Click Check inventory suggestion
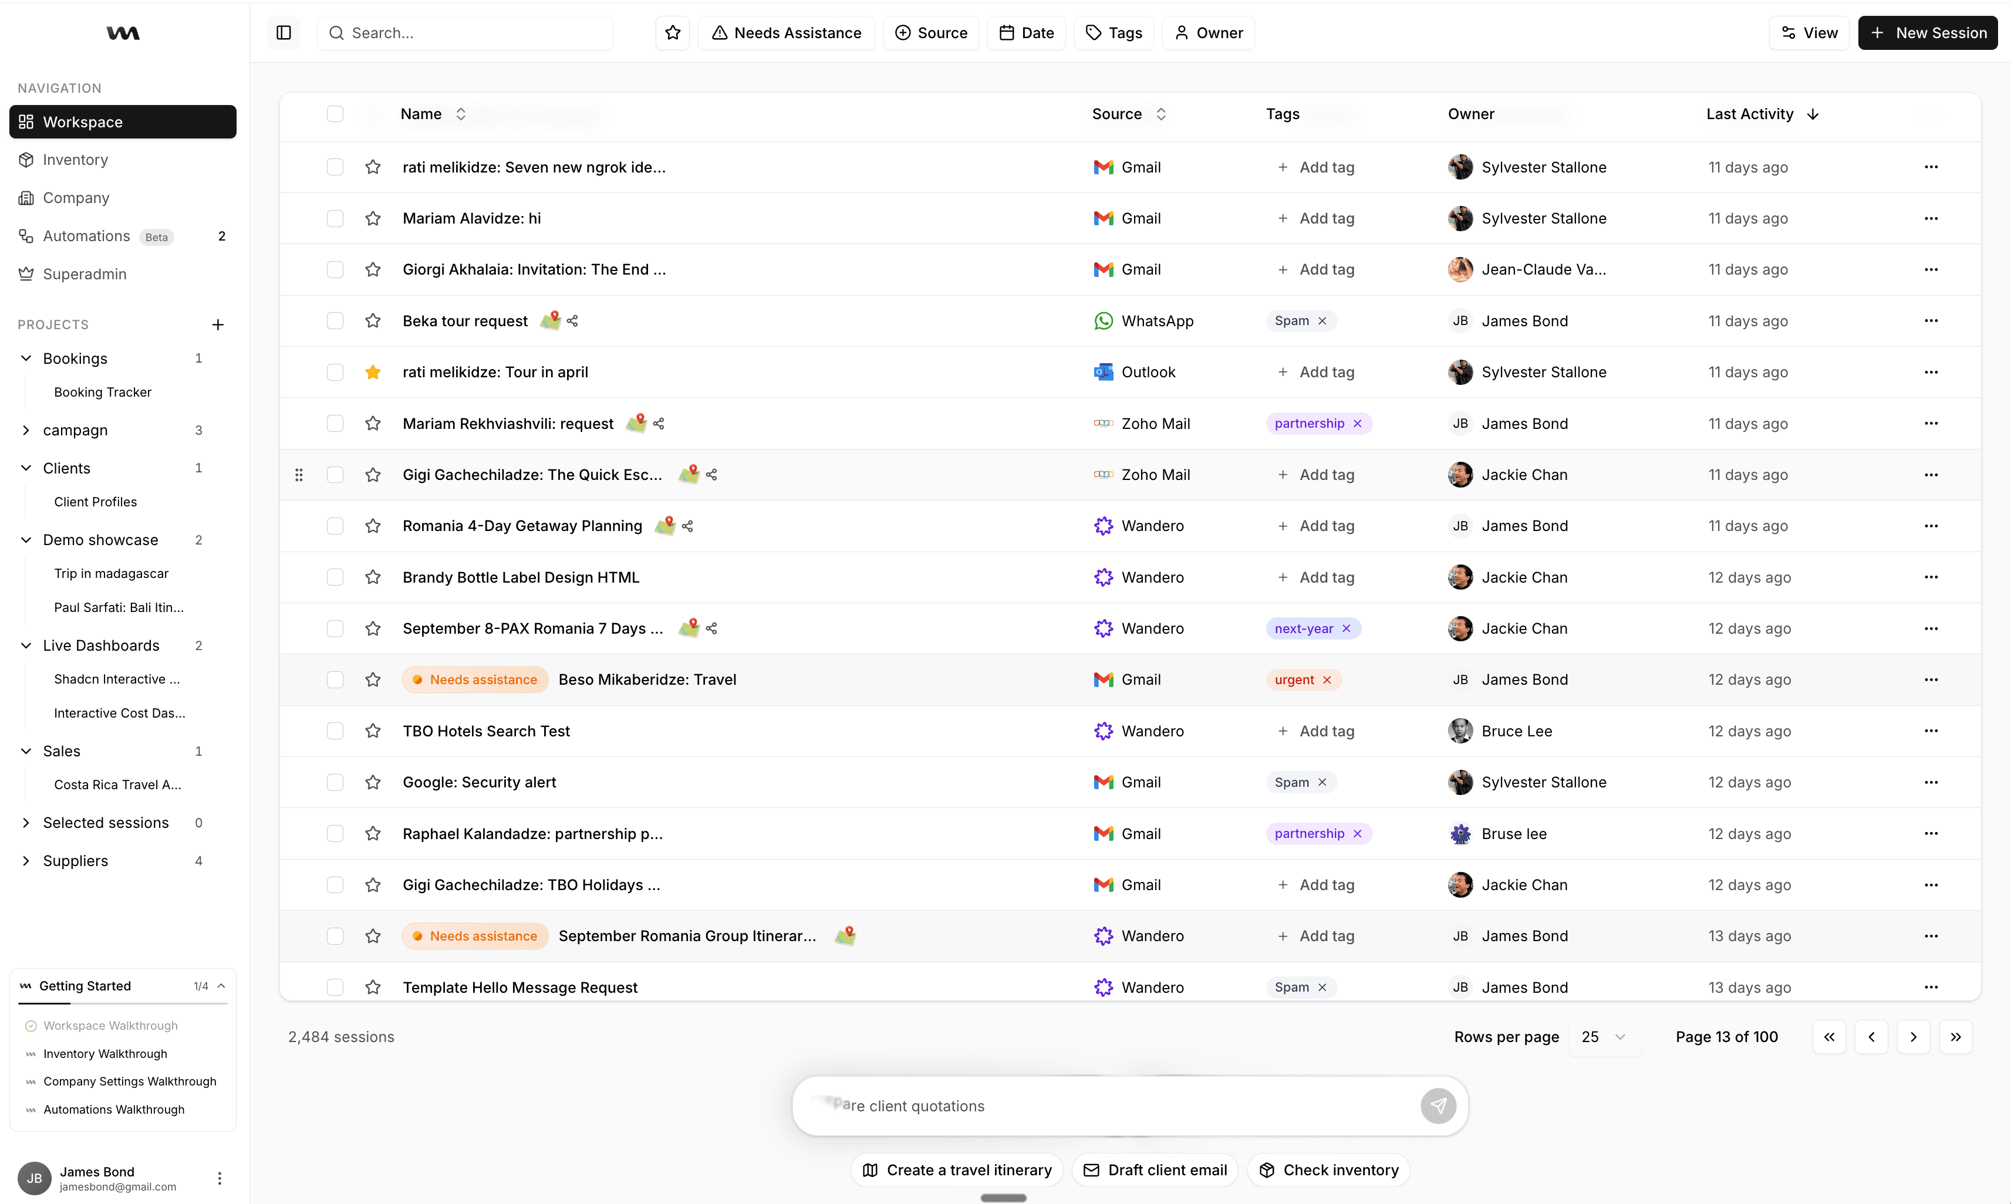Viewport: 2011px width, 1204px height. [x=1328, y=1169]
